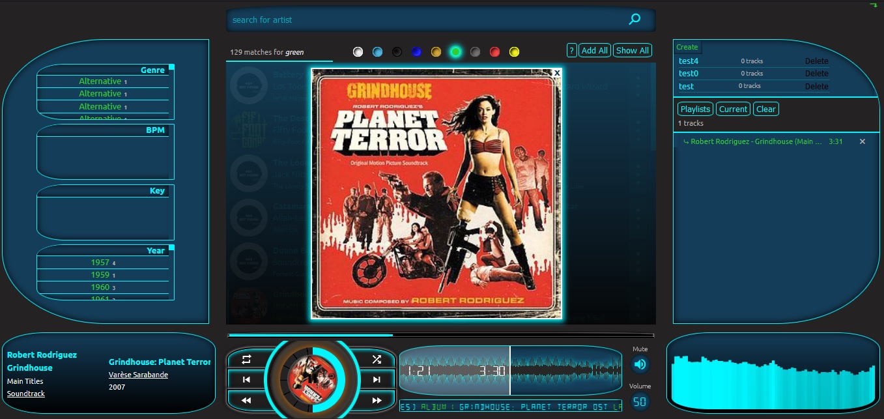Open the question mark help button

tap(571, 50)
